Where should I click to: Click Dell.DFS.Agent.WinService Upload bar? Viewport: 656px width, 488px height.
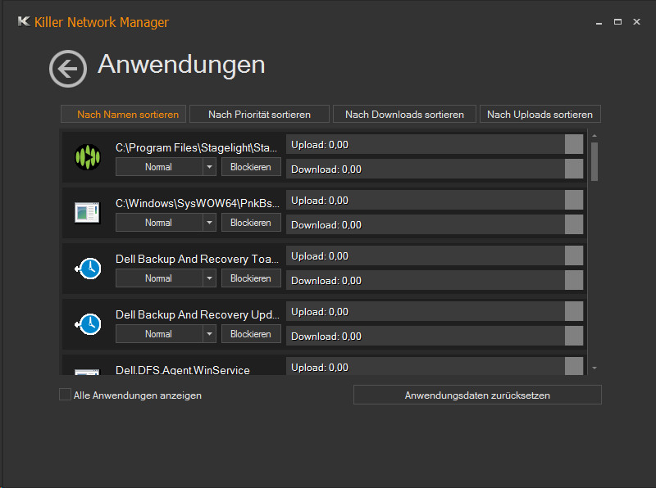[x=435, y=367]
